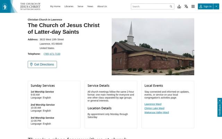Select the 'Location Details' heading
222x139 pixels.
click(100, 108)
